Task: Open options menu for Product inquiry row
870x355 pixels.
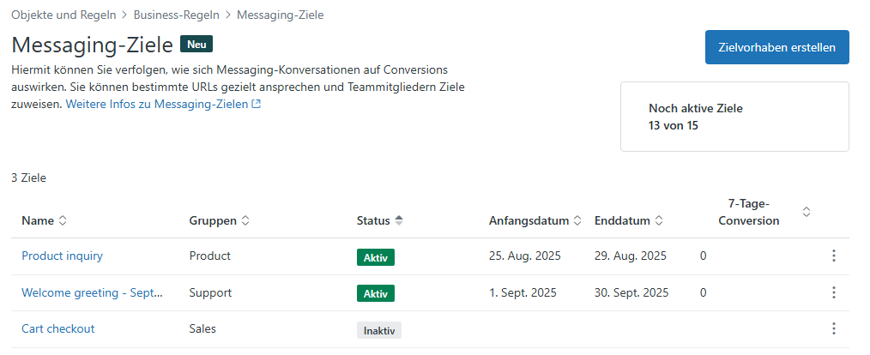Action: (x=833, y=256)
